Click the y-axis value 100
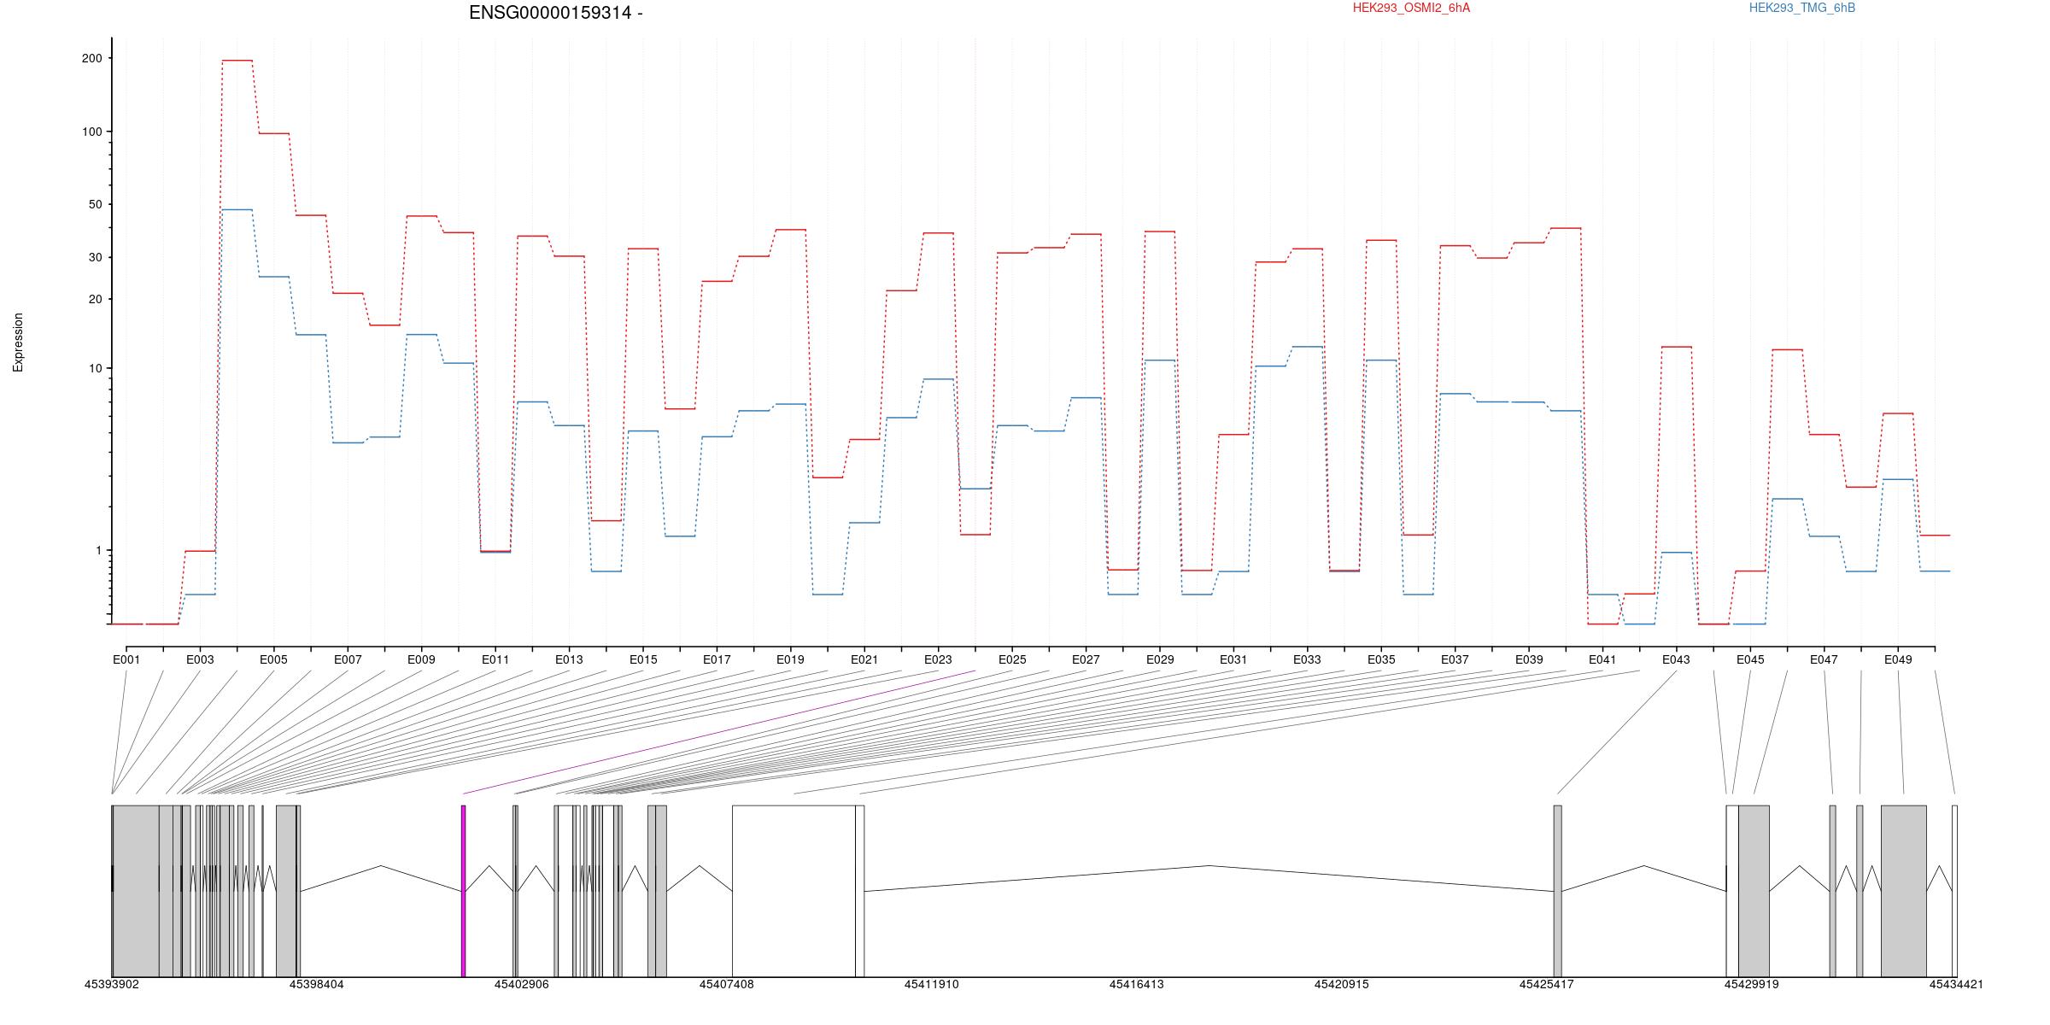Viewport: 2050px width, 1025px height. tap(91, 132)
